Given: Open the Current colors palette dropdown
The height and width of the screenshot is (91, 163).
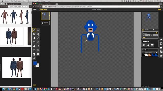Looking at the screenshot, I should (x=150, y=52).
